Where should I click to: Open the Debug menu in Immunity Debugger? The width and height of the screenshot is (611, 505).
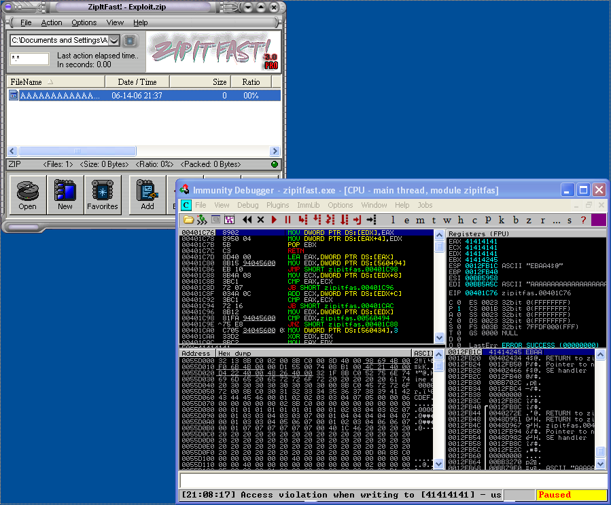(x=248, y=205)
